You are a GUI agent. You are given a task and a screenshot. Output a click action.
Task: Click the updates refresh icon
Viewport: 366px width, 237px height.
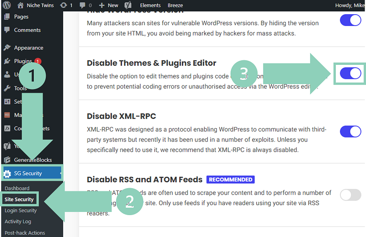pos(63,5)
